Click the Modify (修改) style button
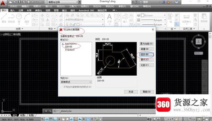Viewport: 212px width, 121px height. (146, 54)
